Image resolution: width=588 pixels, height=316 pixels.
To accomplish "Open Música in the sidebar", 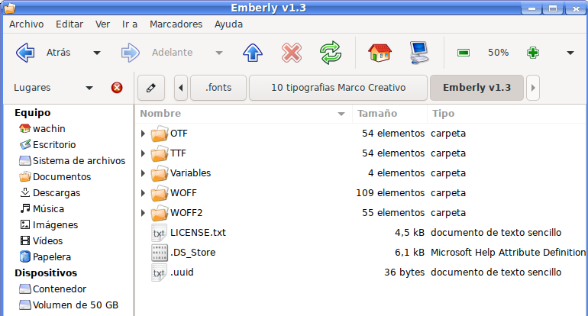I will pos(42,209).
